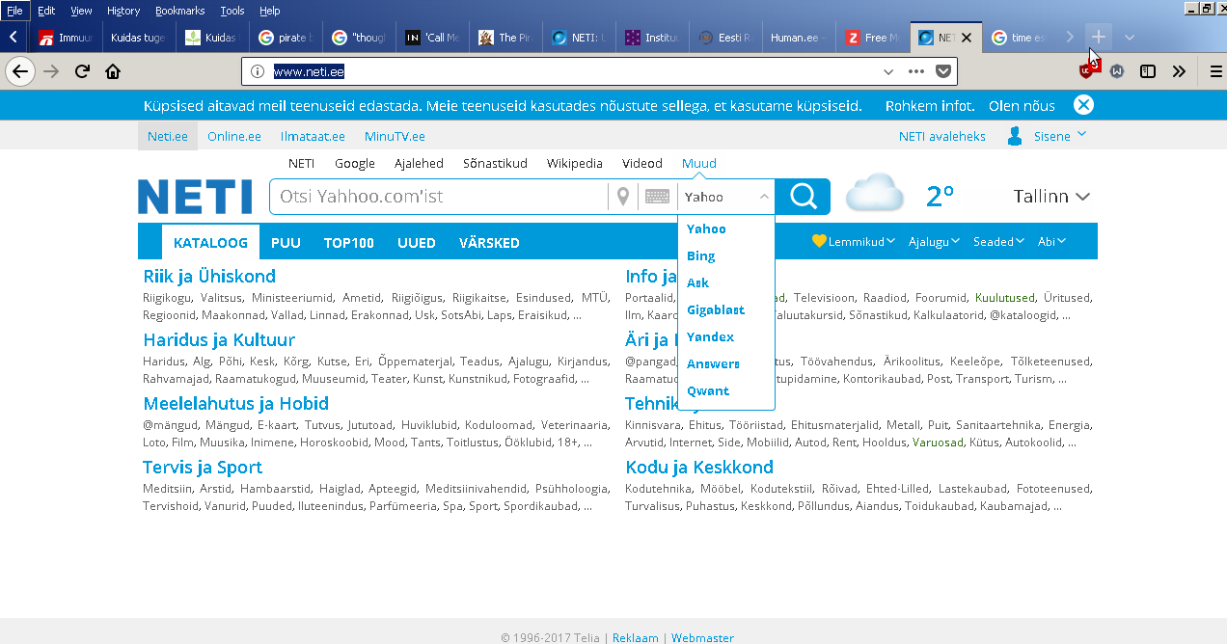Switch to the Free M browser tab
The image size is (1227, 644).
873,38
